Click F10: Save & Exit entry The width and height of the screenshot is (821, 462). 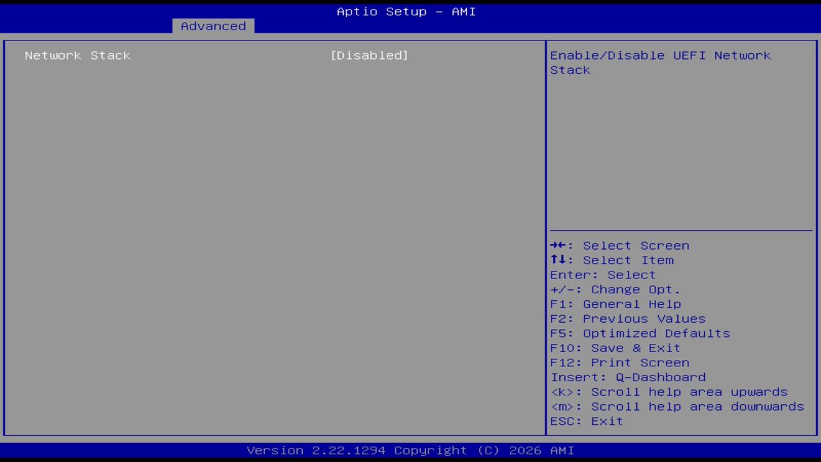point(614,348)
